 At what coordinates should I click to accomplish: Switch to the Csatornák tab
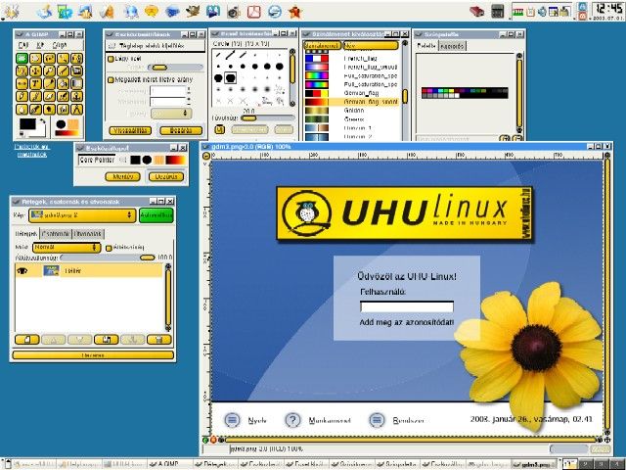coord(56,234)
